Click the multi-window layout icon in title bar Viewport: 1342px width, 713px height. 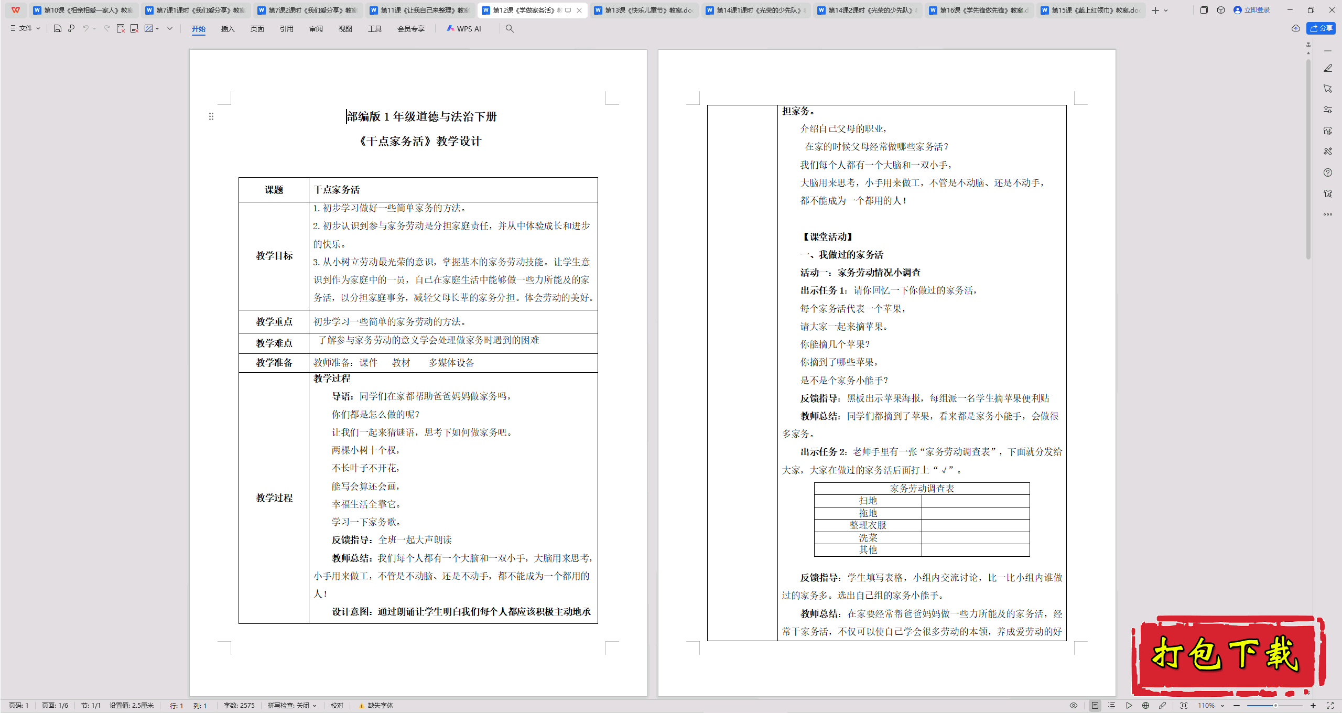[x=1204, y=10]
